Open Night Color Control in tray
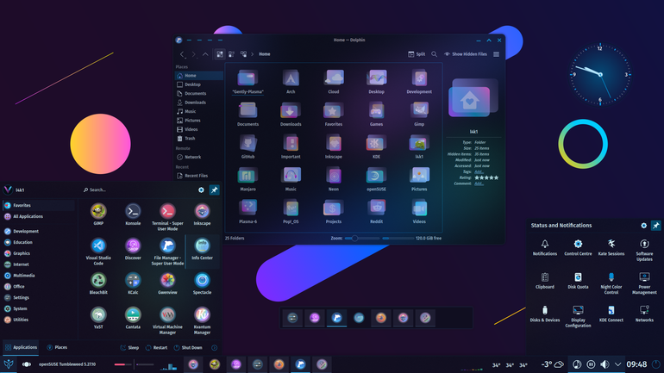This screenshot has height=373, width=664. click(x=611, y=283)
